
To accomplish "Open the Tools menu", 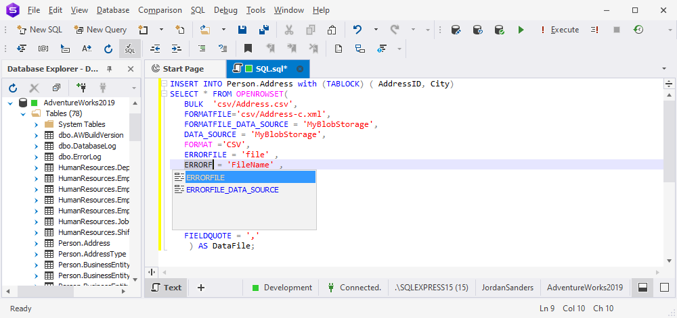I will (x=256, y=10).
